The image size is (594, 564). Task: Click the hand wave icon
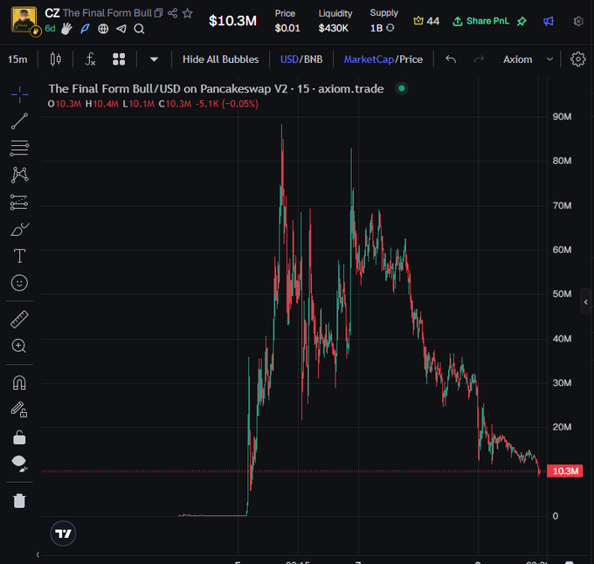66,29
